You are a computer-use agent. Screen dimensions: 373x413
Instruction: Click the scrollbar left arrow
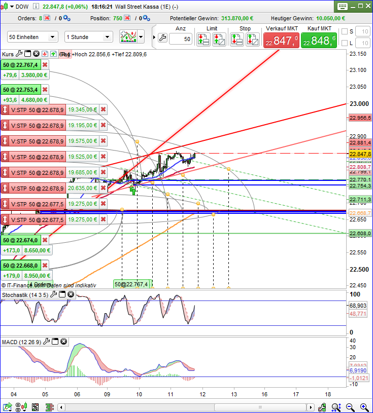[x=61, y=407]
